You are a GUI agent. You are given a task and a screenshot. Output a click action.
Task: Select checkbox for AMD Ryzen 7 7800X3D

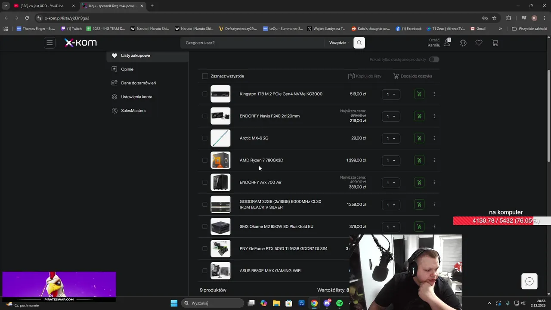click(x=205, y=160)
